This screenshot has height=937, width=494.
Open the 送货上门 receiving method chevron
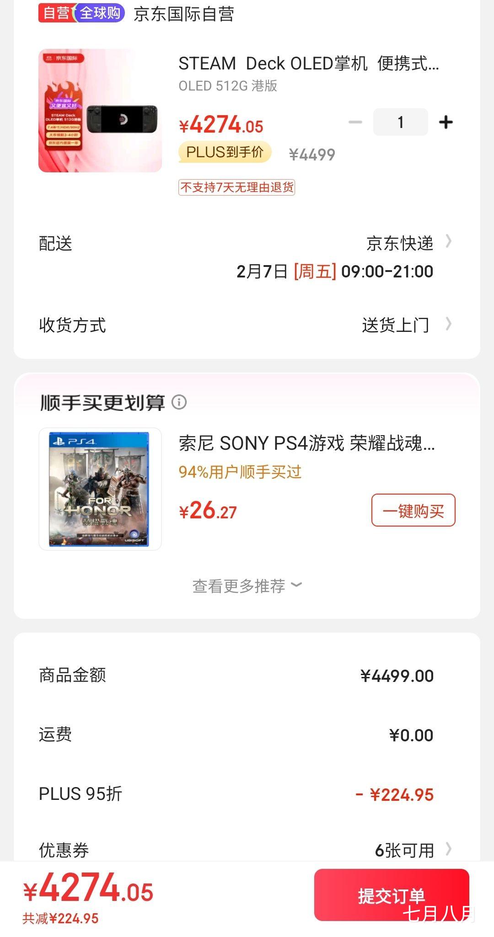coord(449,324)
